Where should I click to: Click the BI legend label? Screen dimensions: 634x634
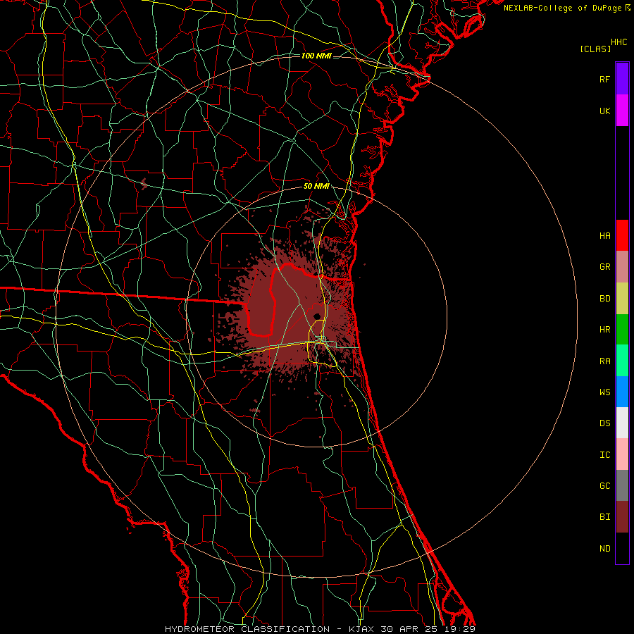point(604,517)
